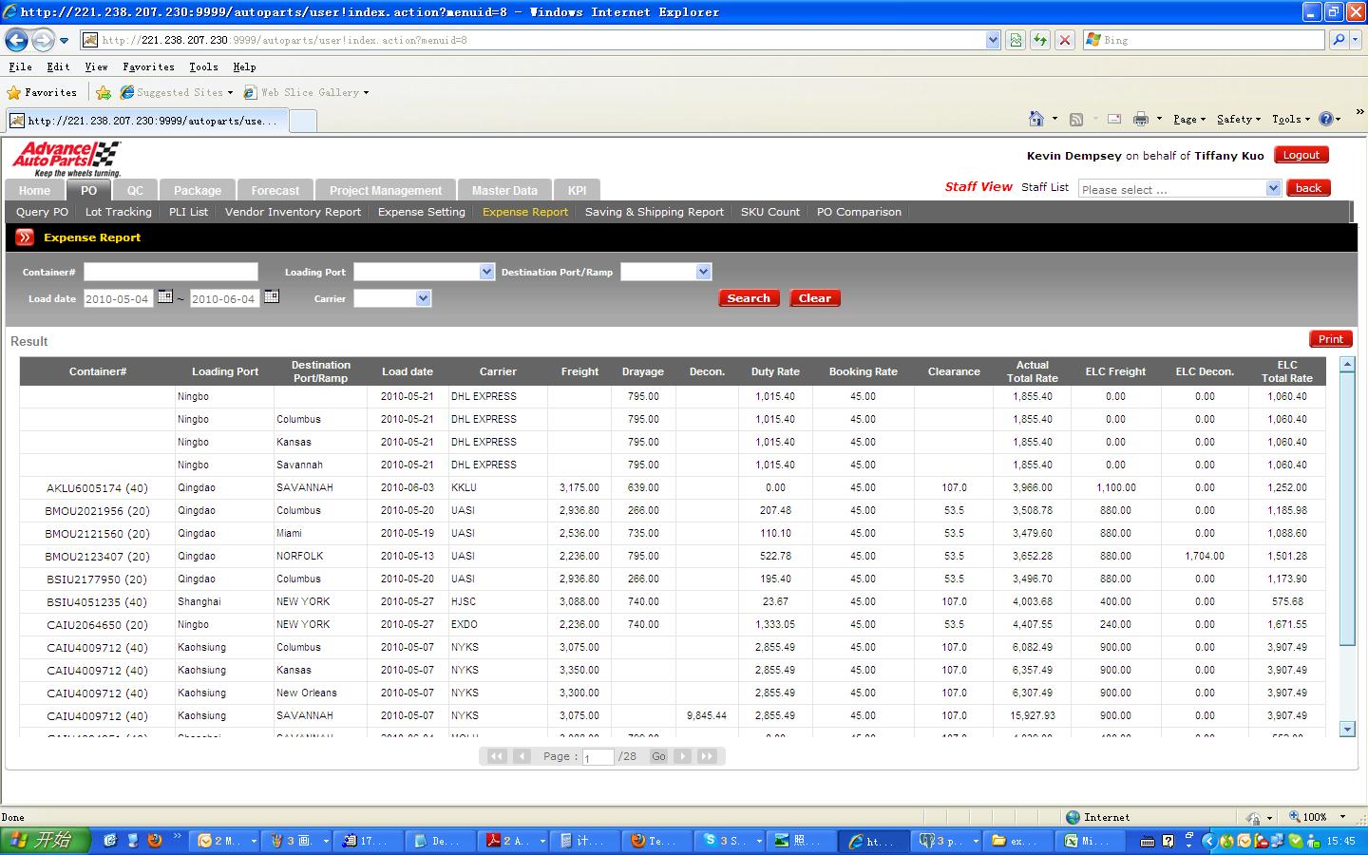This screenshot has height=855, width=1368.
Task: Open the Load date end calendar icon
Action: pyautogui.click(x=272, y=297)
